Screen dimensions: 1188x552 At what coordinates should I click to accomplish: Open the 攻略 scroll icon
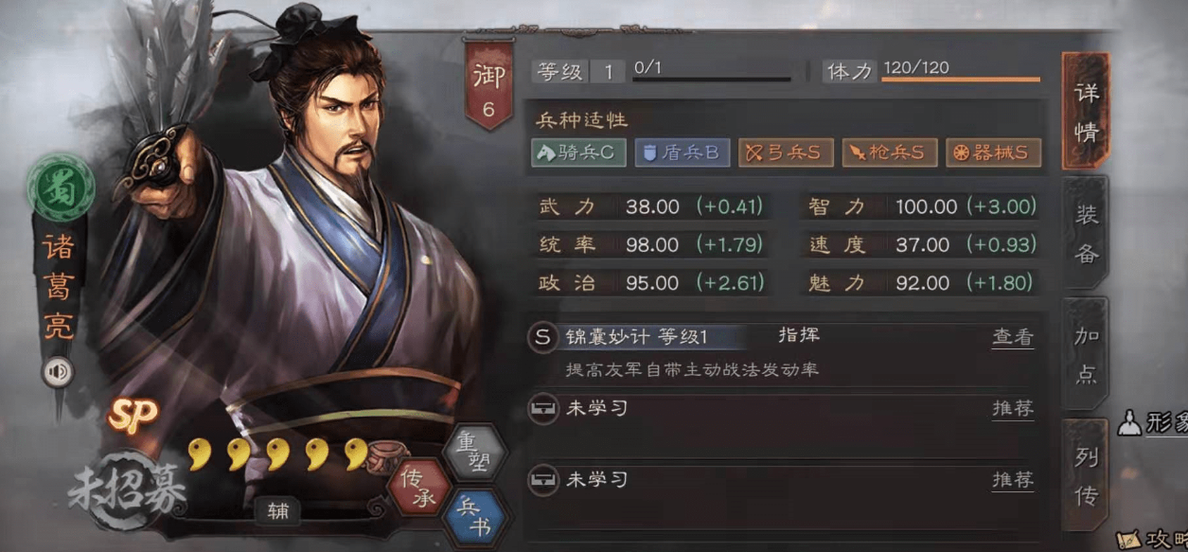[1128, 538]
